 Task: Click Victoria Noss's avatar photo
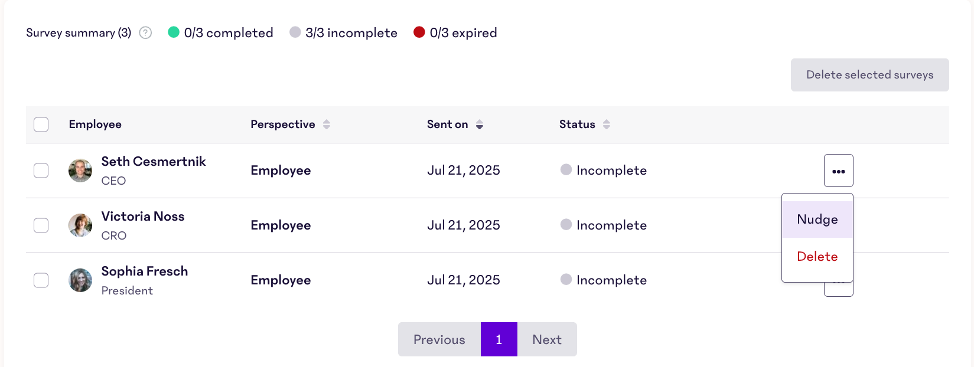click(x=80, y=225)
